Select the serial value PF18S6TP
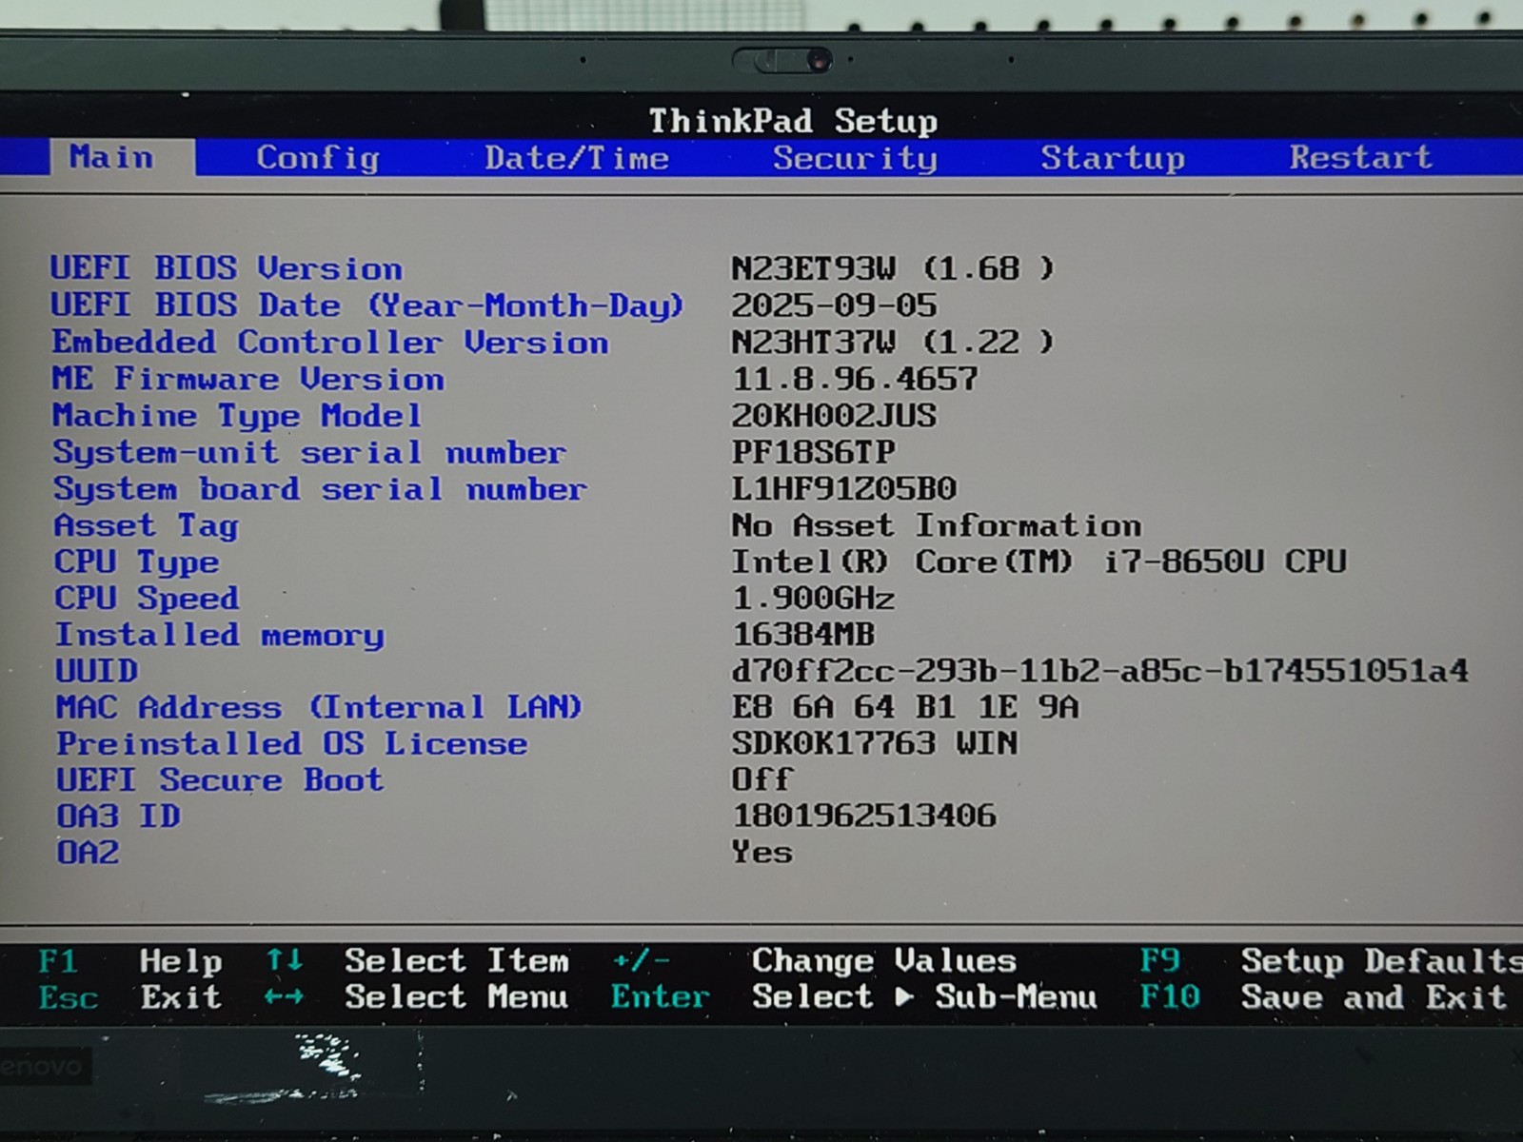The width and height of the screenshot is (1523, 1142). coord(813,452)
